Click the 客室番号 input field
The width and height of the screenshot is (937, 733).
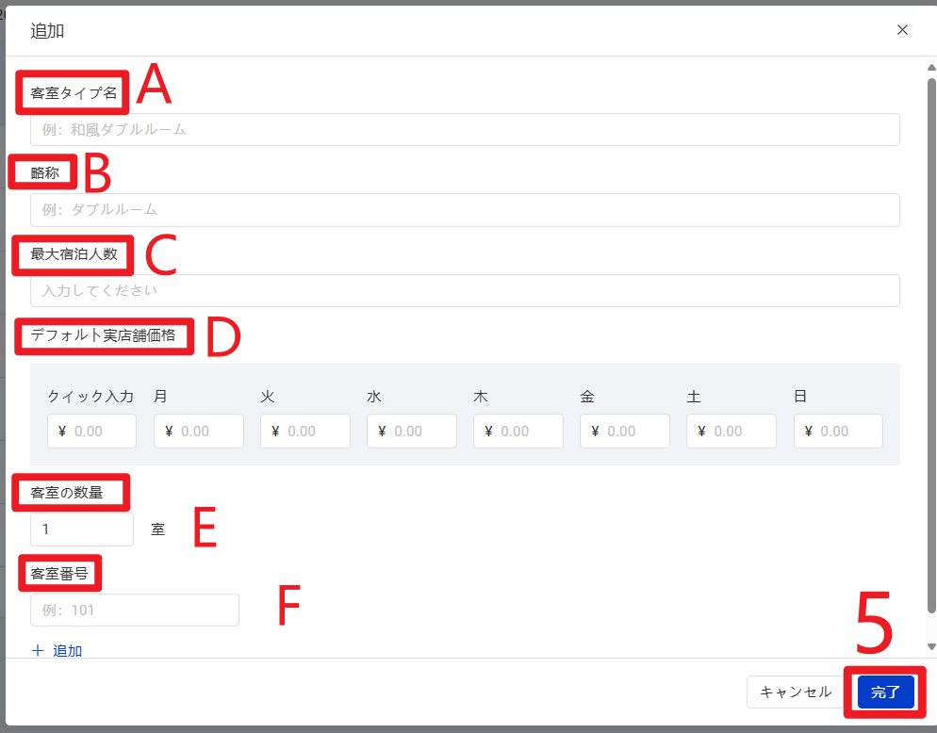[135, 611]
